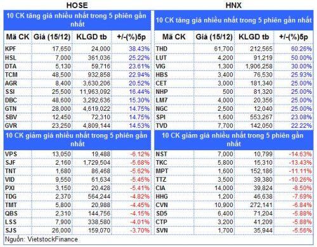The height and width of the screenshot is (247, 317).
Task: Select the NST ticker in HNX losers
Action: point(161,154)
